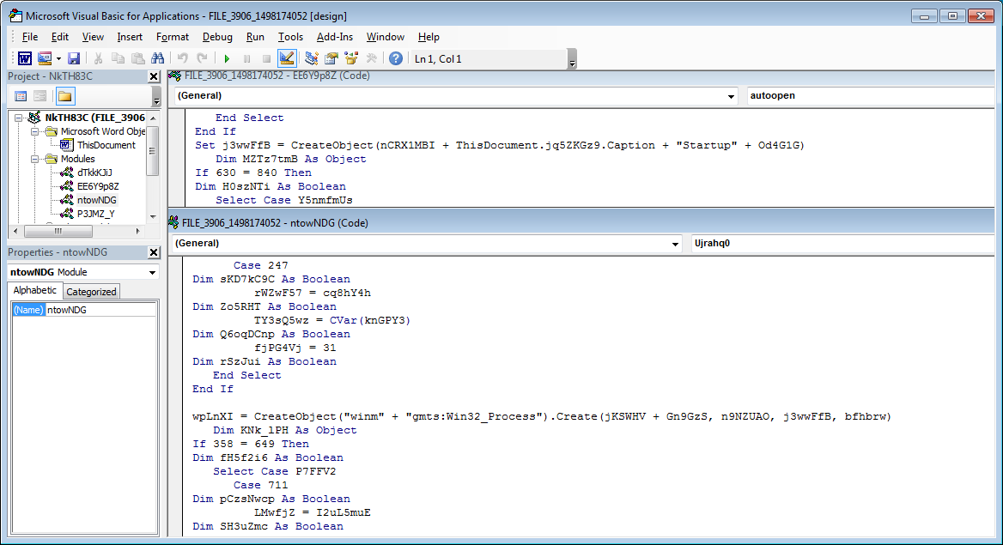Collapse the Modules folder
Screen dimensions: 1003x545
click(35, 160)
